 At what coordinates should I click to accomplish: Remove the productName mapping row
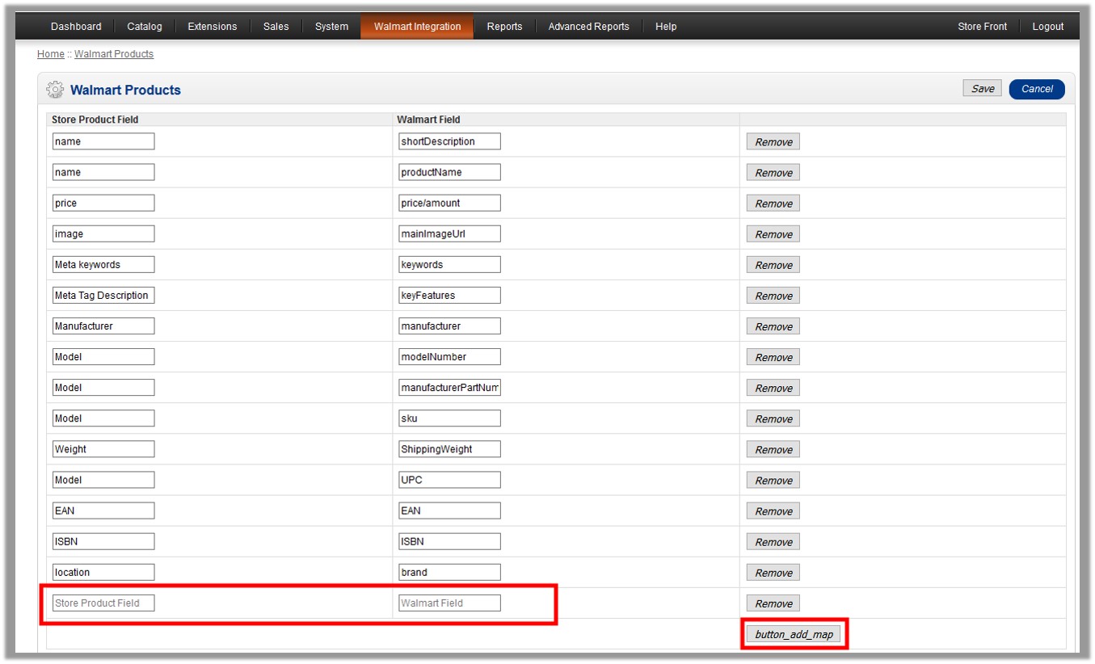tap(773, 173)
